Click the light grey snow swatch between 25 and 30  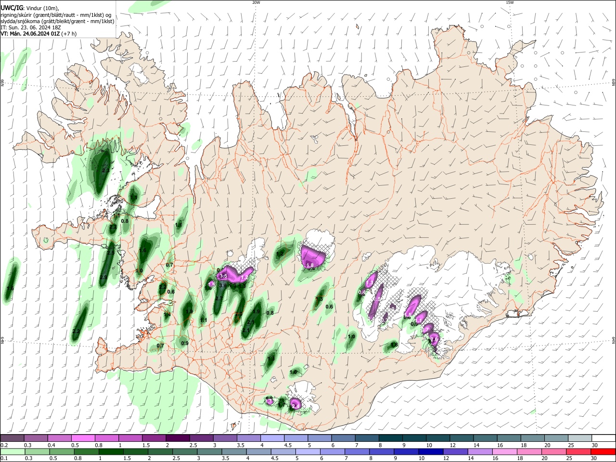[580, 438]
